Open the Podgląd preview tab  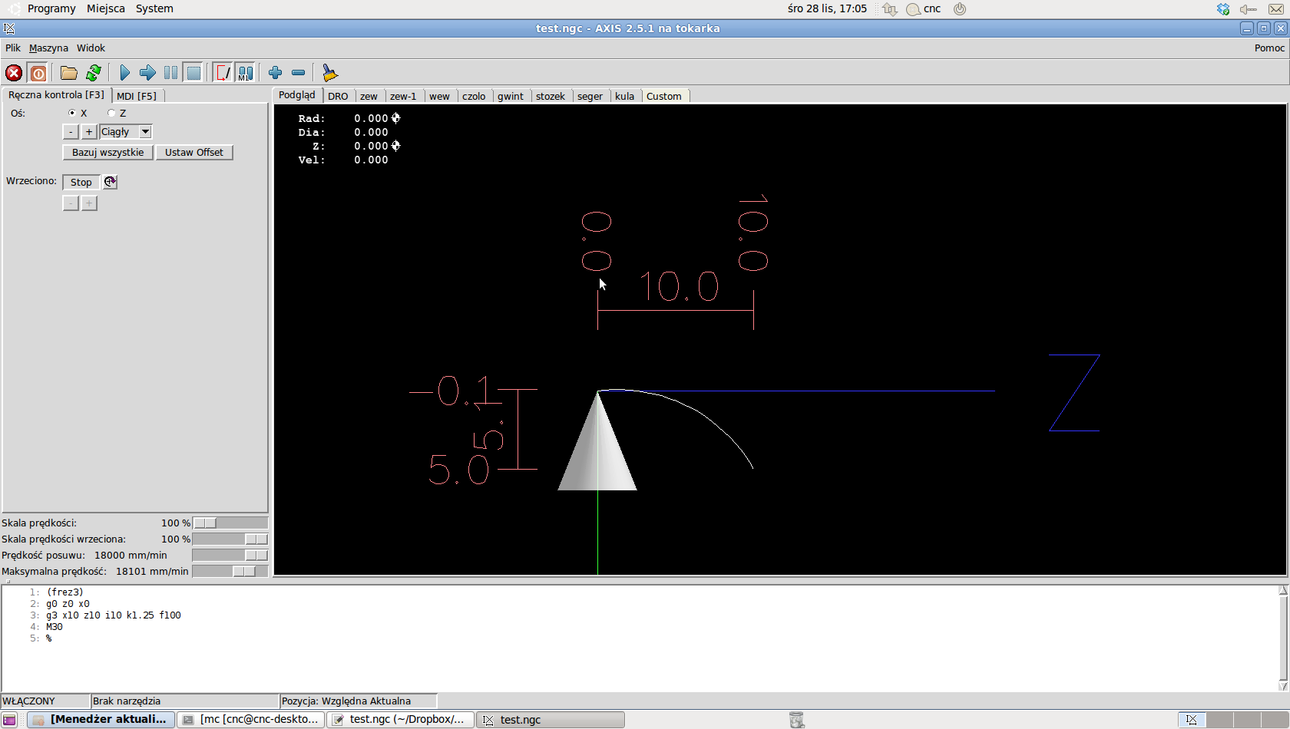[x=297, y=95]
